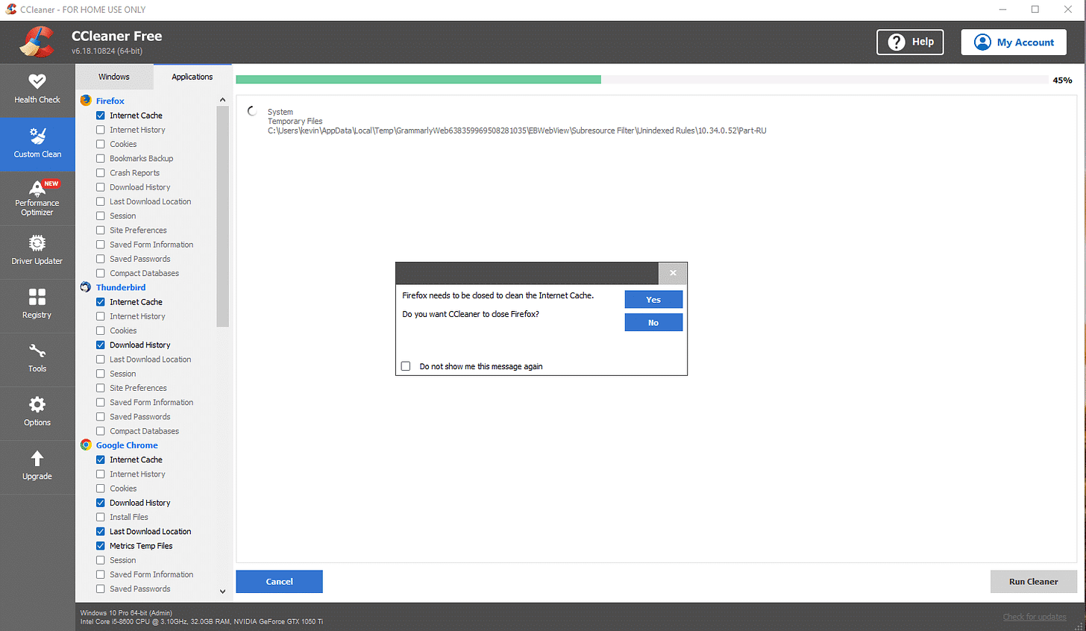
Task: Cancel the cleaning operation
Action: coord(279,582)
